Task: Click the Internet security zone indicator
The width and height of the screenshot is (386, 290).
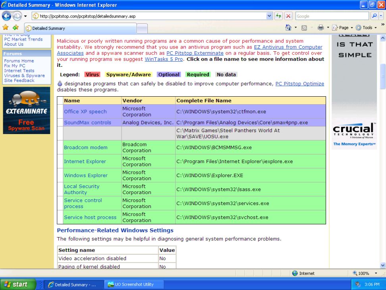Action: tap(303, 273)
